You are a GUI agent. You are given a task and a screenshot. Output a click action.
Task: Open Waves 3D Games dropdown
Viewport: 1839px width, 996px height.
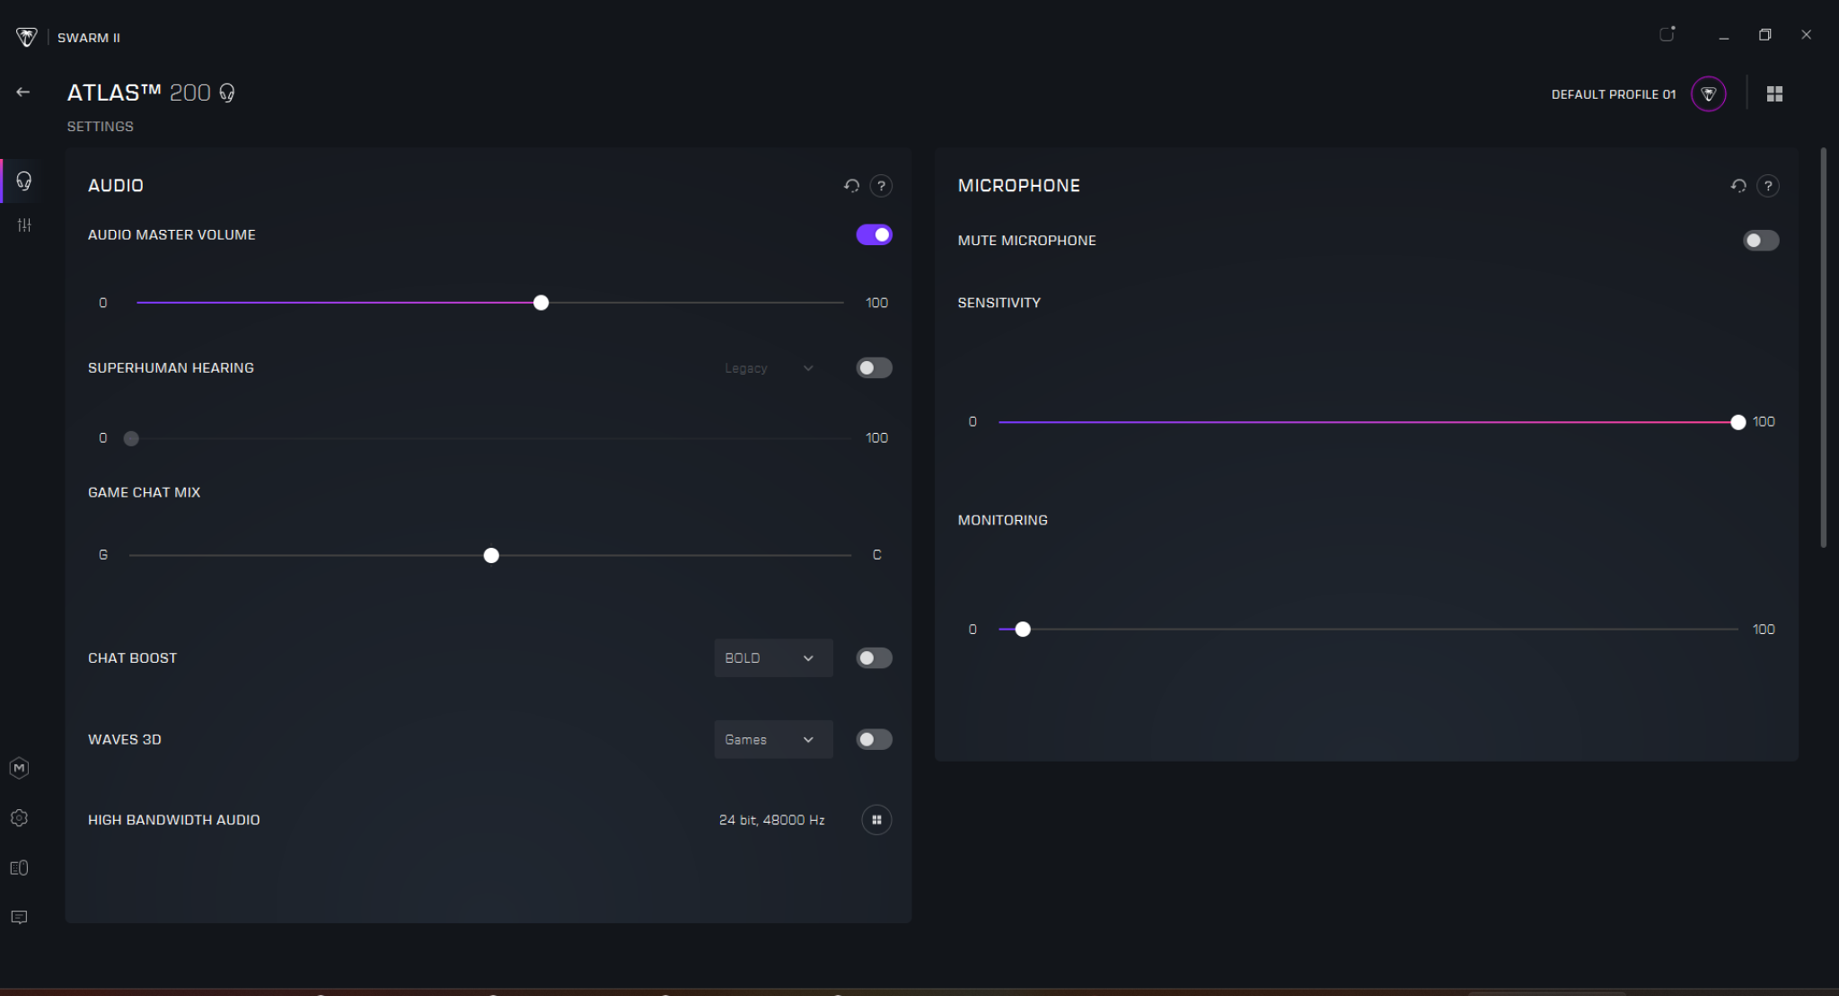772,739
